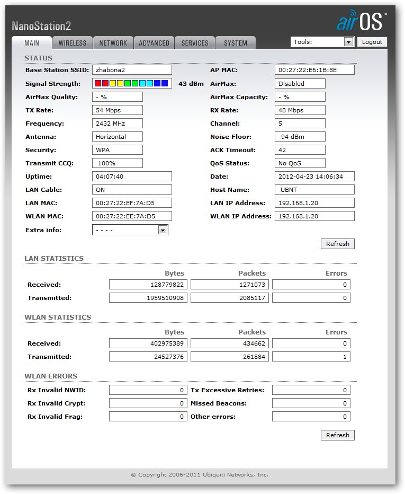The image size is (405, 494).
Task: Click the airOS logo
Action: (x=361, y=21)
